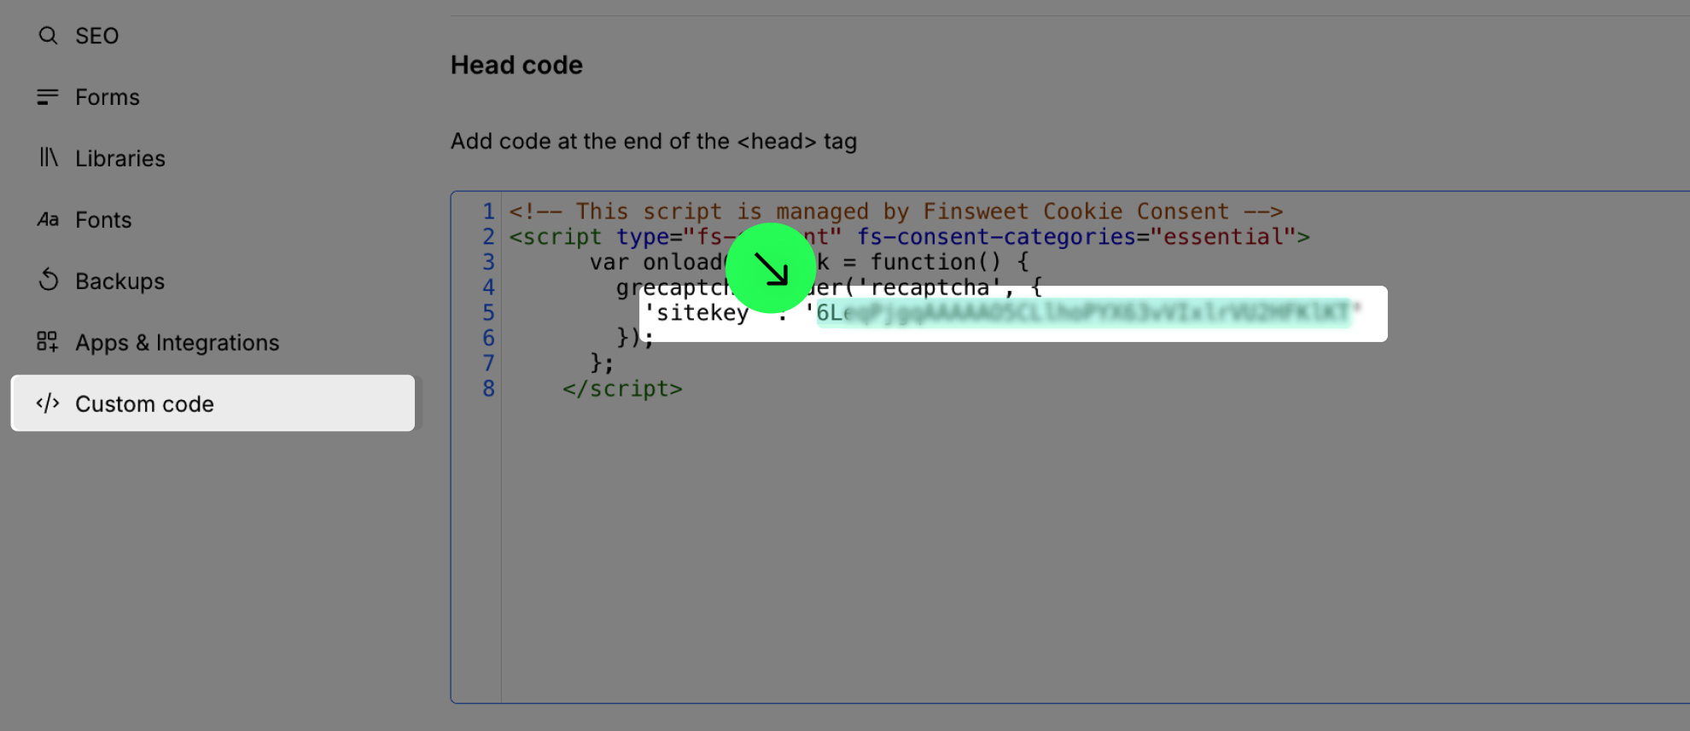1690x731 pixels.
Task: Click 'Add code at the end of the <head> tag' text
Action: (654, 141)
